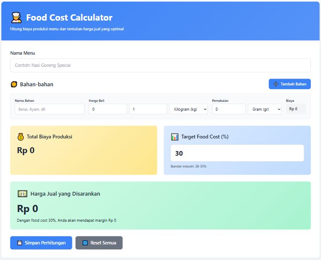The height and width of the screenshot is (260, 321).
Task: Click the Target Food Cost percentage field
Action: point(237,153)
